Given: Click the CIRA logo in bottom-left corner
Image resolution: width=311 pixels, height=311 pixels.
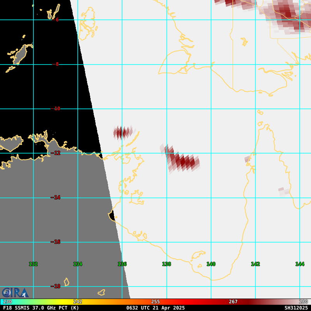Looking at the screenshot, I should [x=15, y=292].
